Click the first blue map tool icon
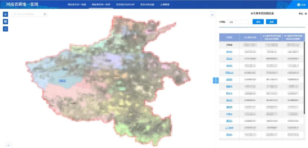 5,14
